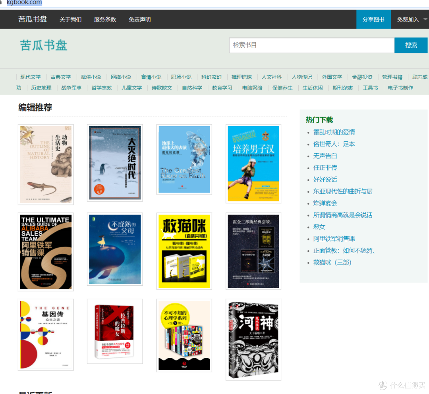
Task: Open 正面管教：如何不惩罚、 in 热门下载
Action: click(x=344, y=251)
